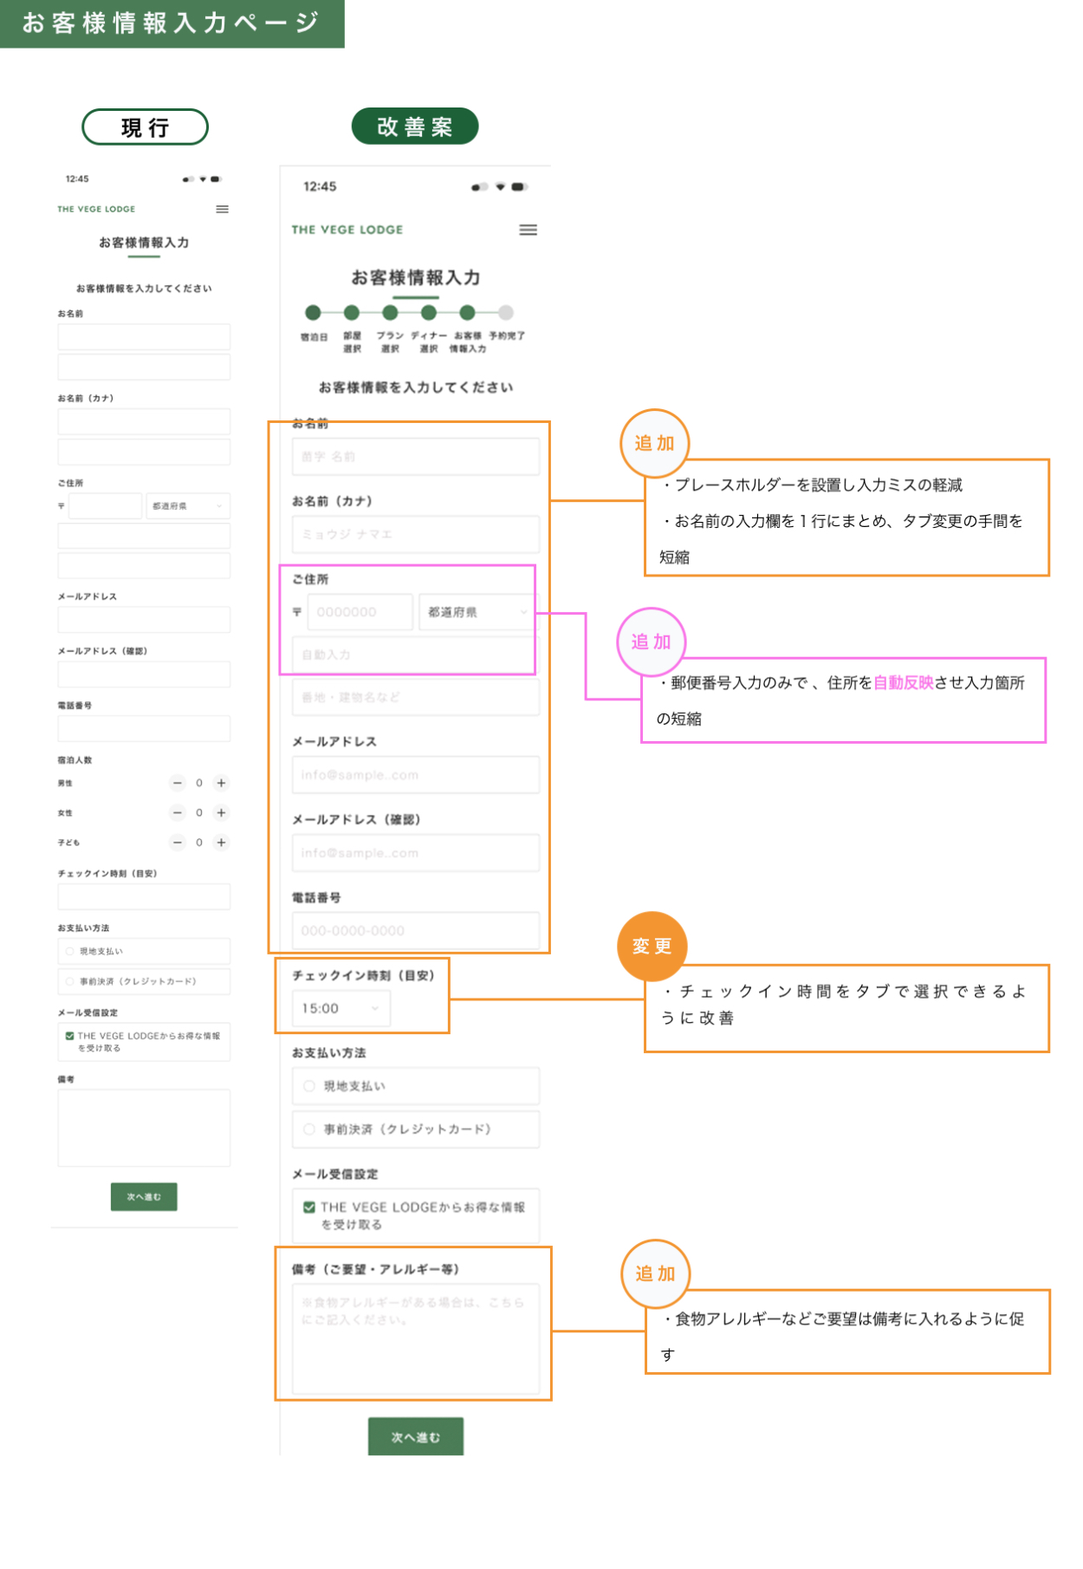1083x1569 pixels.
Task: Click the 現行 pill label
Action: pyautogui.click(x=145, y=127)
